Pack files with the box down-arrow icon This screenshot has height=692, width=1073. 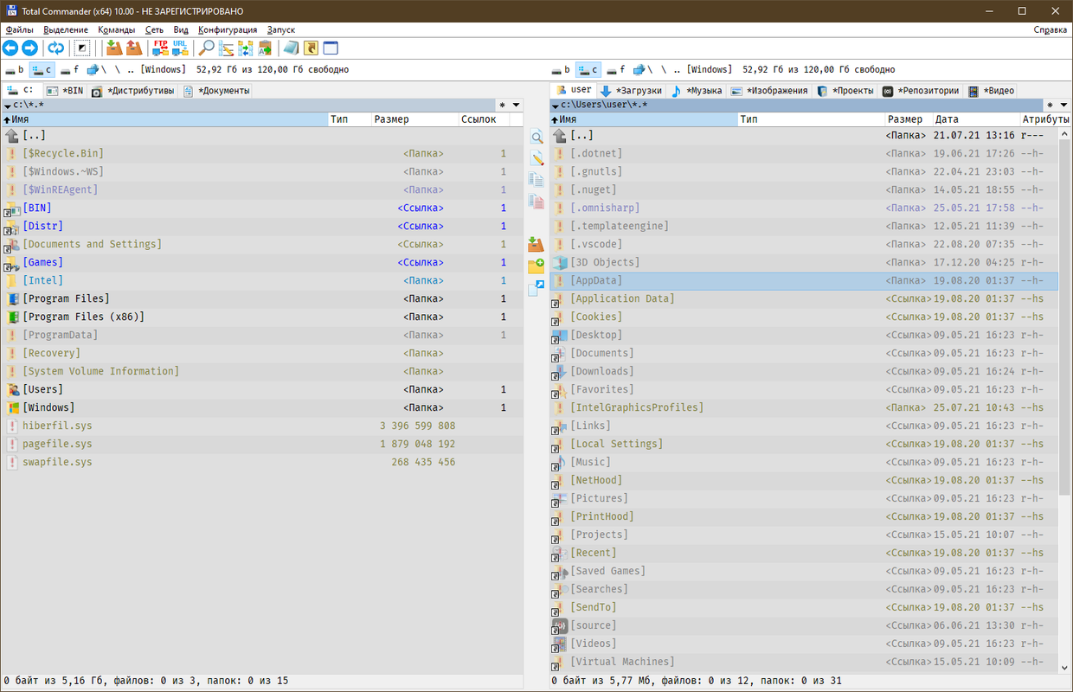pos(114,48)
